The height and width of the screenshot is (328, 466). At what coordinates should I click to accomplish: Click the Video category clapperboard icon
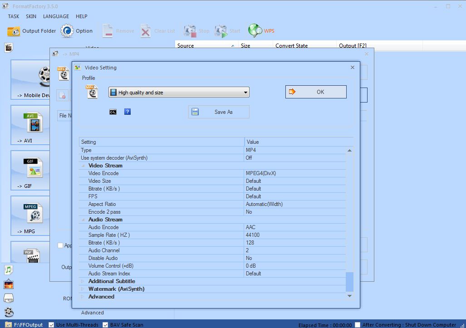tap(9, 47)
